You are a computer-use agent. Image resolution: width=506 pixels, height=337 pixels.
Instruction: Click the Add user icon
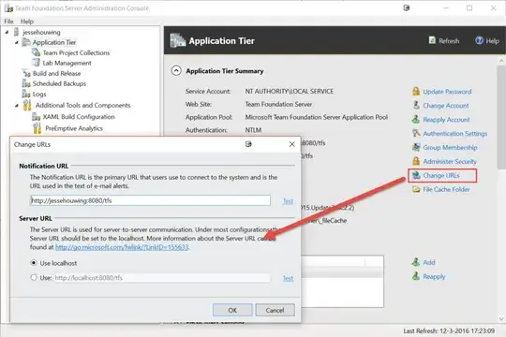point(416,262)
